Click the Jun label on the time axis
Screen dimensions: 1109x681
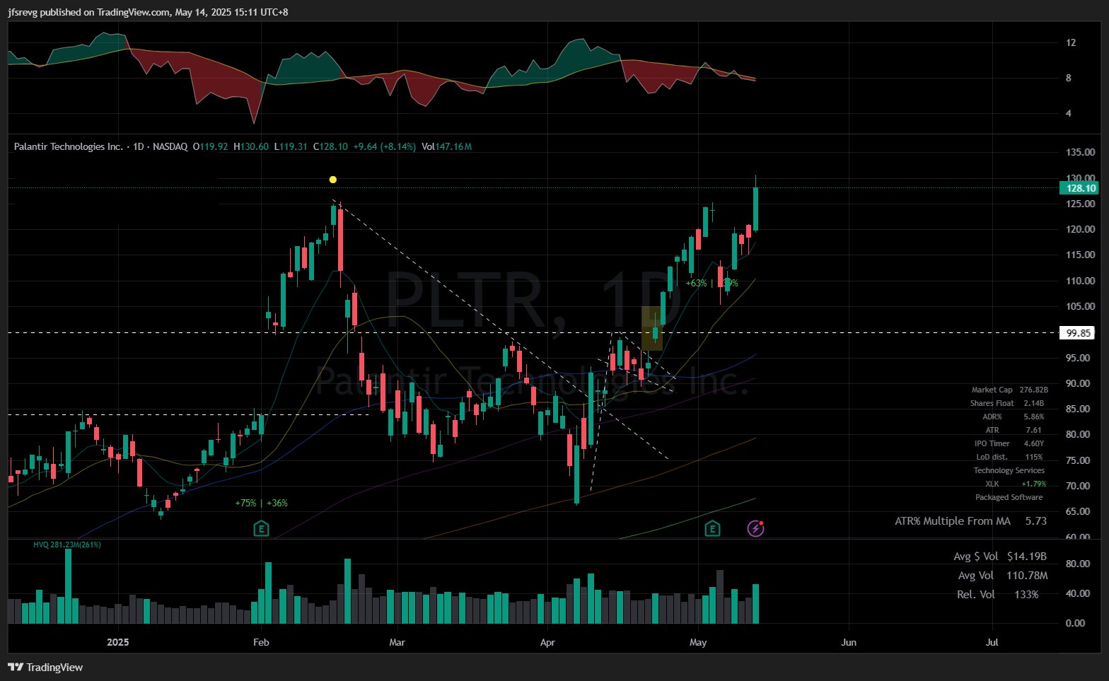tap(849, 642)
